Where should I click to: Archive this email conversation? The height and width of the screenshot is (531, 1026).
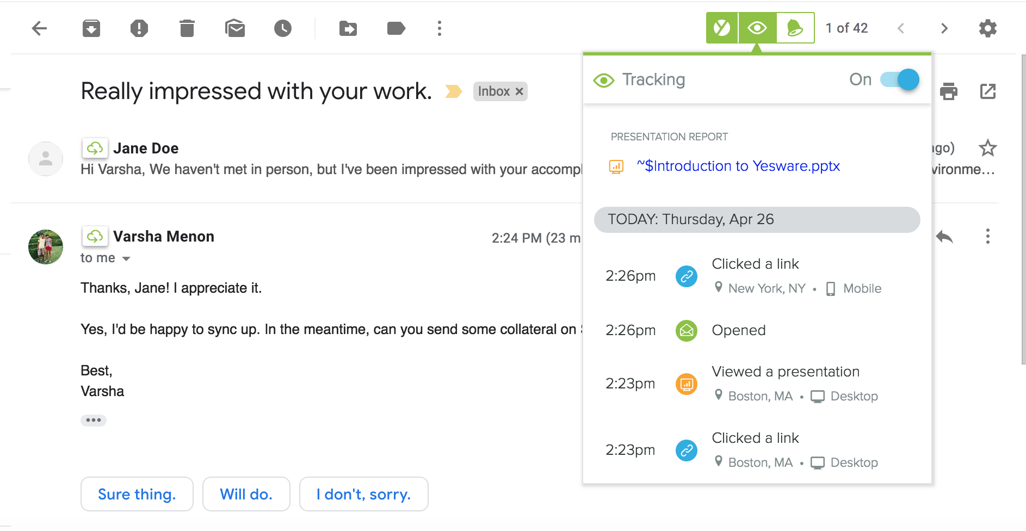click(91, 28)
